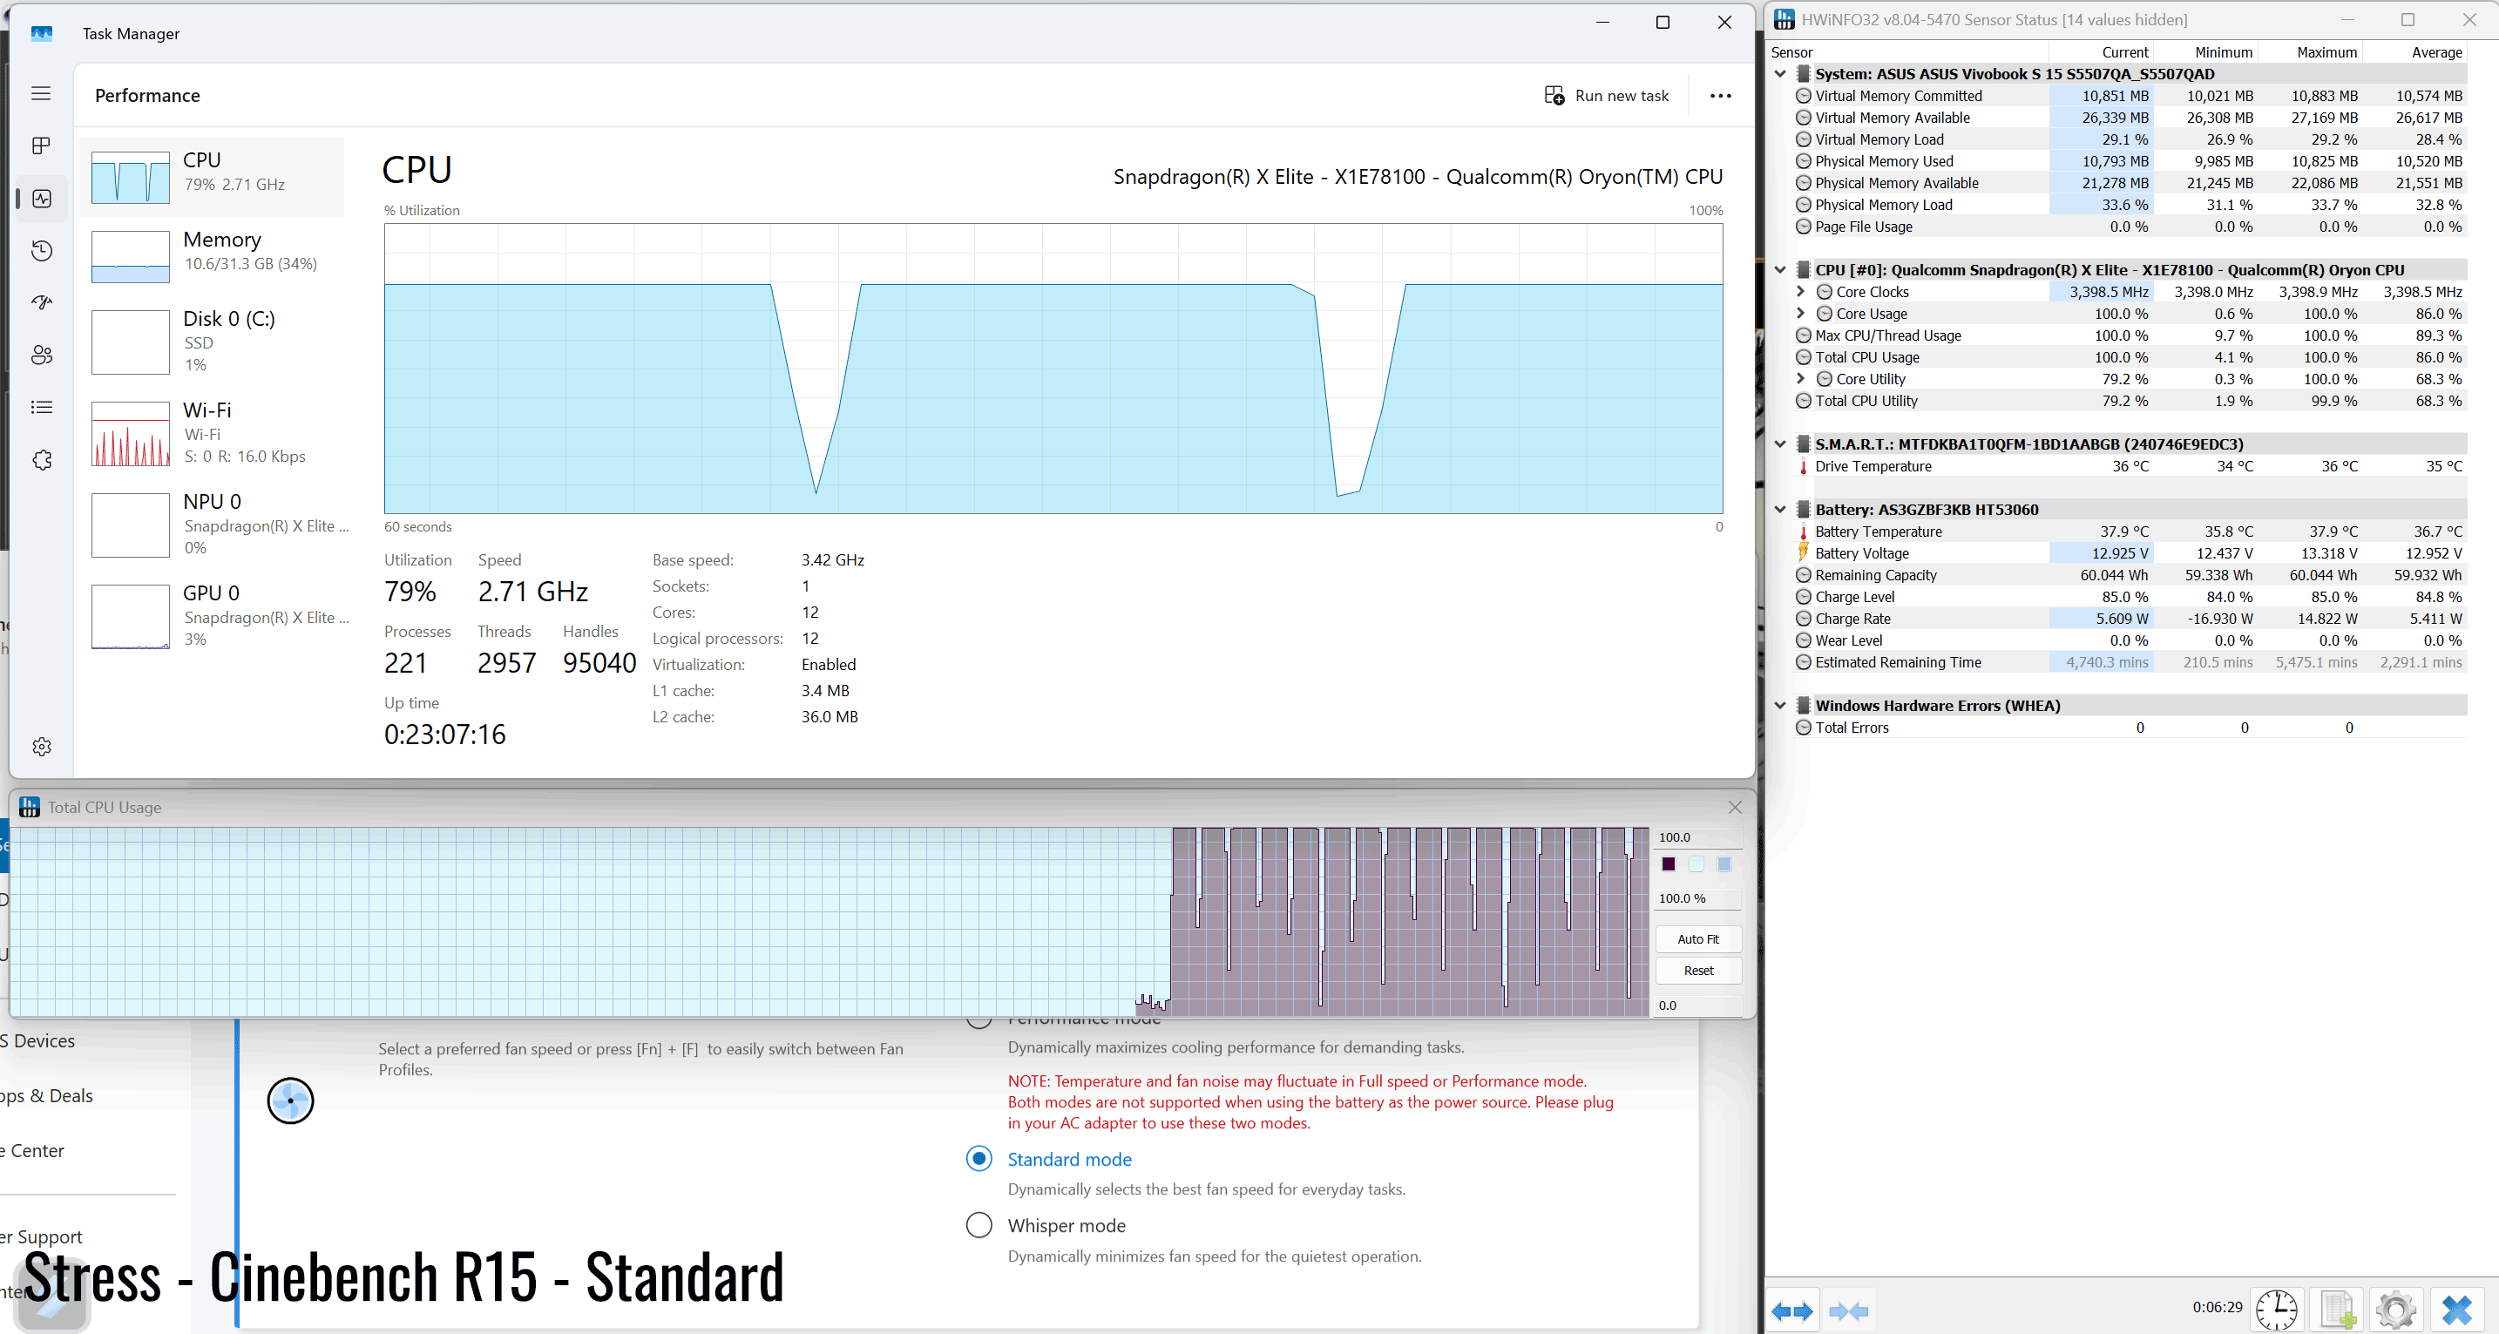
Task: Select Wi-Fi performance item
Action: click(x=212, y=434)
